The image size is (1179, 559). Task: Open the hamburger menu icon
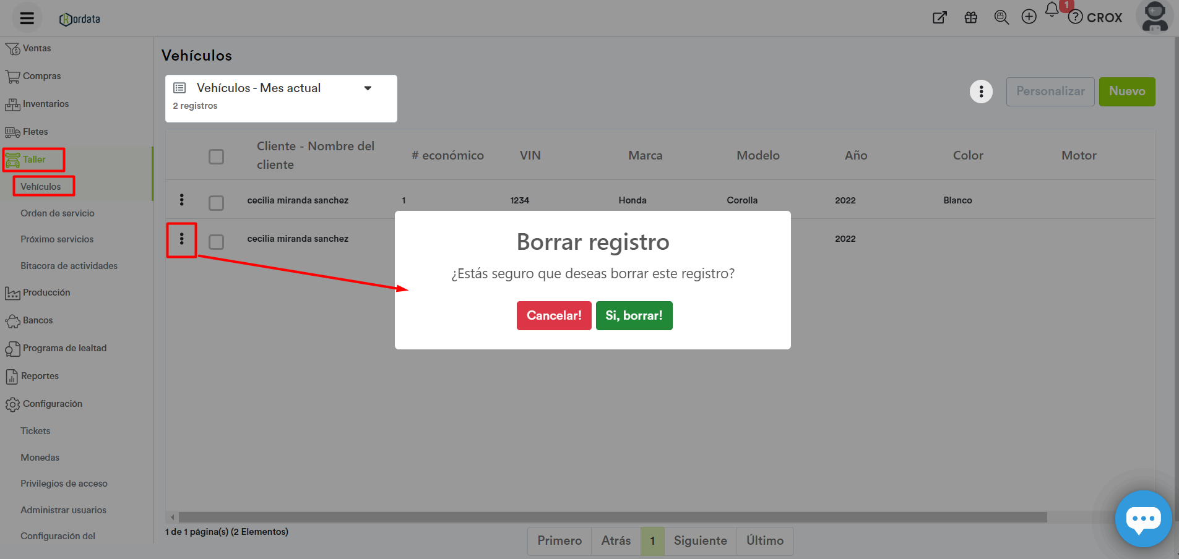[27, 18]
